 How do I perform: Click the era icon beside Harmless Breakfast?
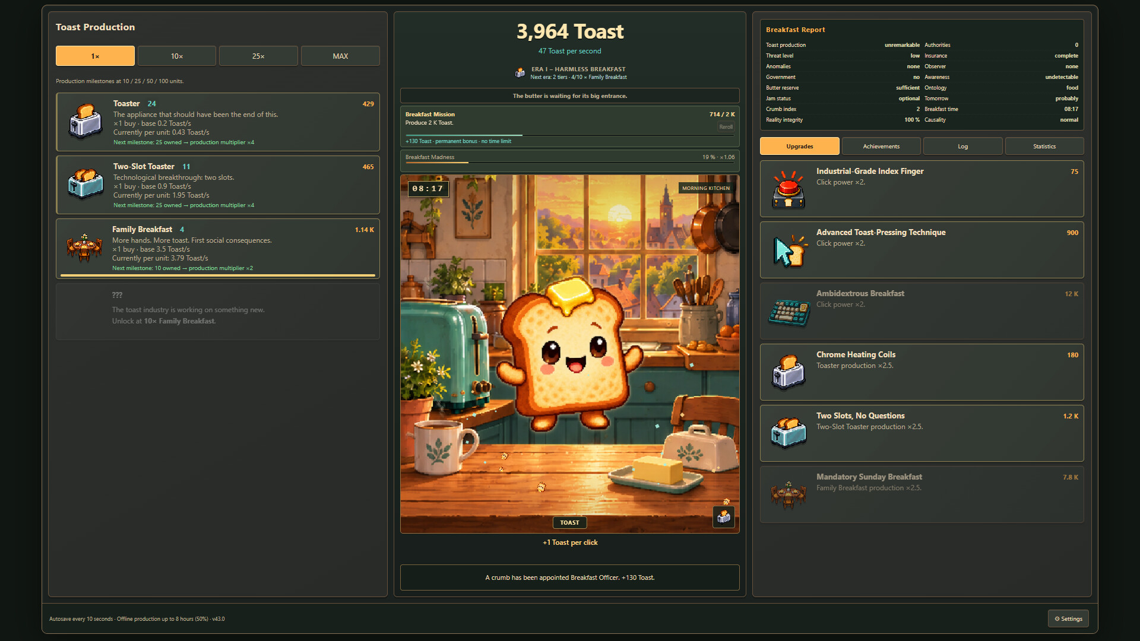520,73
